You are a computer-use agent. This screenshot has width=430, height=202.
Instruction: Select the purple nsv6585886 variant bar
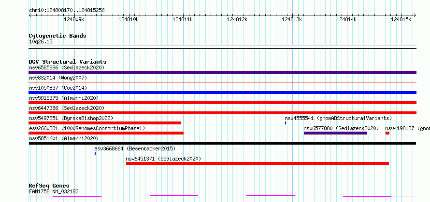222,72
